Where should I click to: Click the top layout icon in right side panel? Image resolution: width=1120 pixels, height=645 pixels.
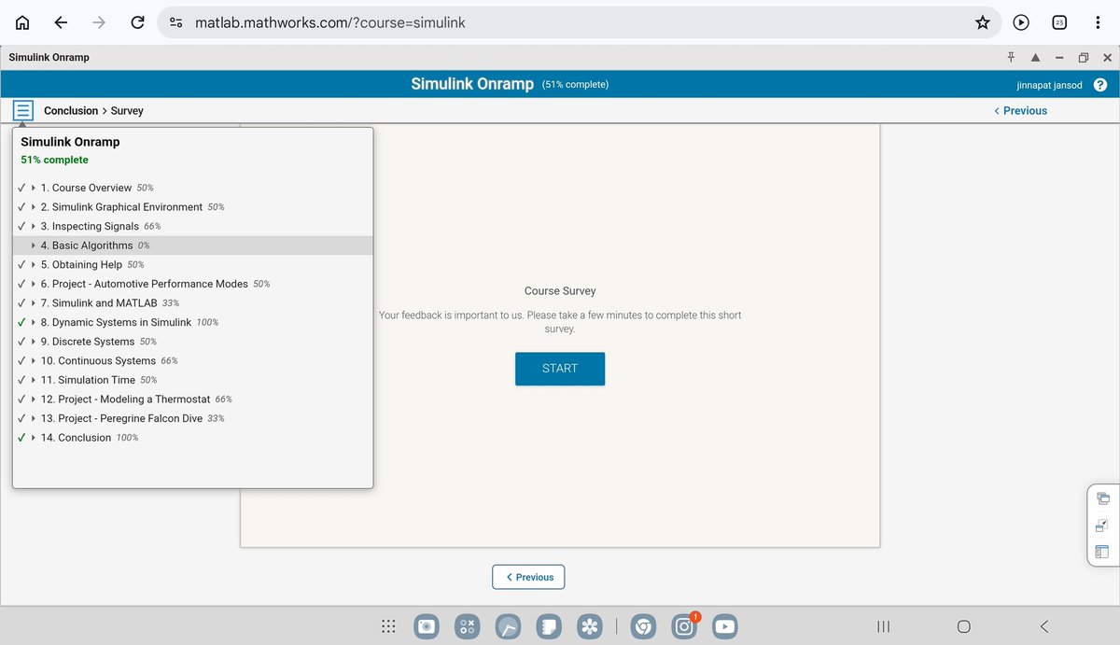click(x=1102, y=499)
